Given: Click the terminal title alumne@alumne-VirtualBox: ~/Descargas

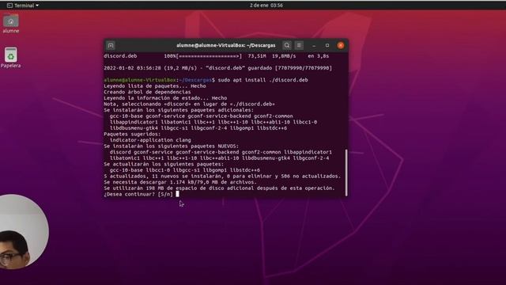Looking at the screenshot, I should pos(226,46).
